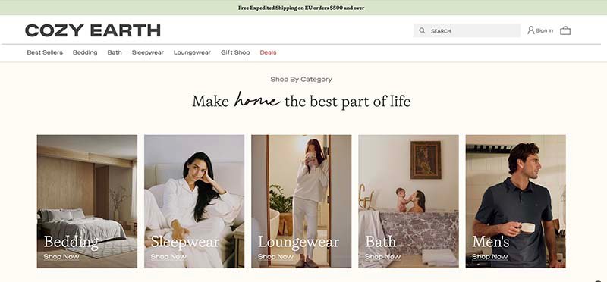Click the Men's card title text
This screenshot has width=607, height=282.
490,242
